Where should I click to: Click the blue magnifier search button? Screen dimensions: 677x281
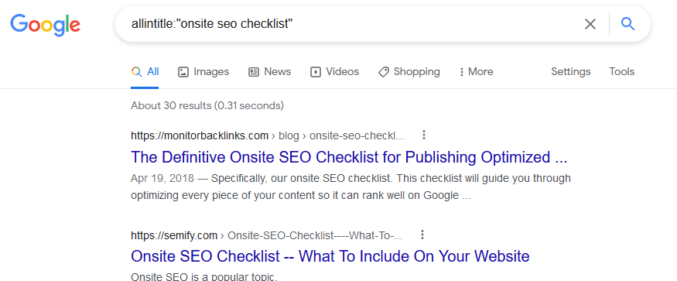pyautogui.click(x=627, y=24)
